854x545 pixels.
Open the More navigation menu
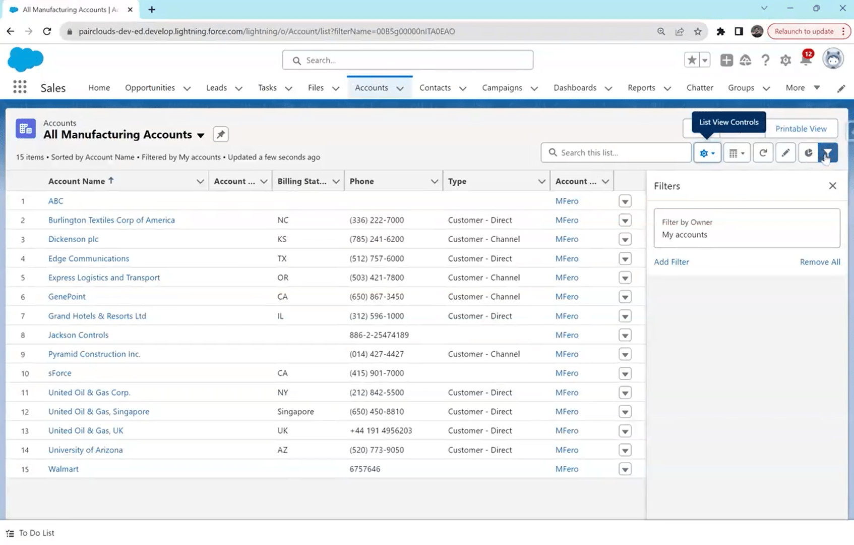803,88
